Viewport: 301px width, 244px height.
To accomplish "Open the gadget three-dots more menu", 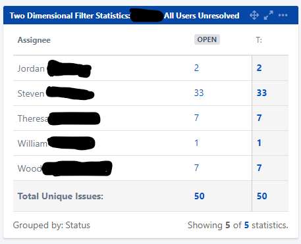I will coord(283,15).
